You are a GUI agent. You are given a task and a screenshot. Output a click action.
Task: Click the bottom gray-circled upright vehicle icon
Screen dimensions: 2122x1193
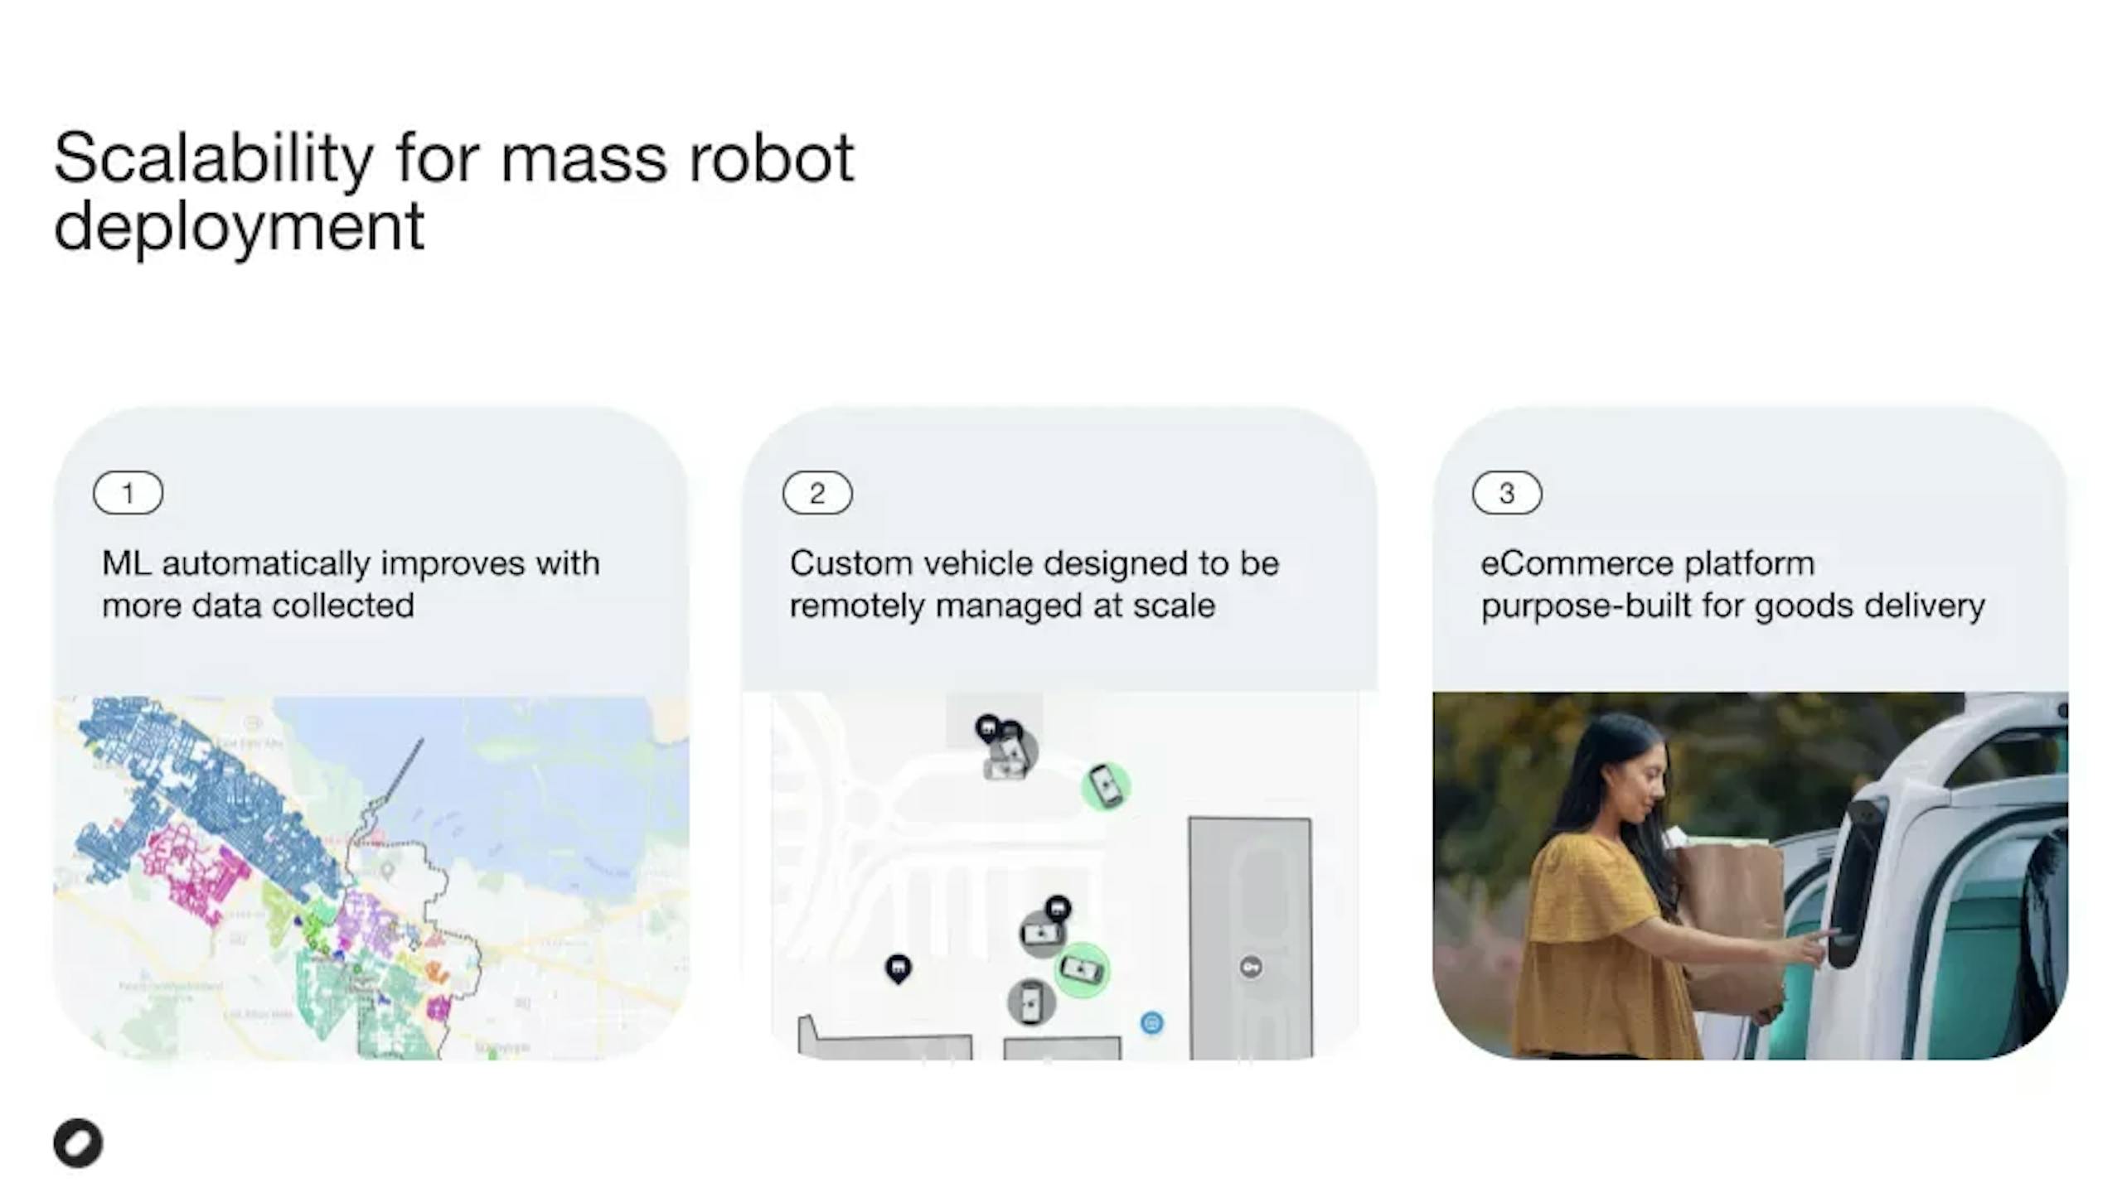click(1030, 1002)
